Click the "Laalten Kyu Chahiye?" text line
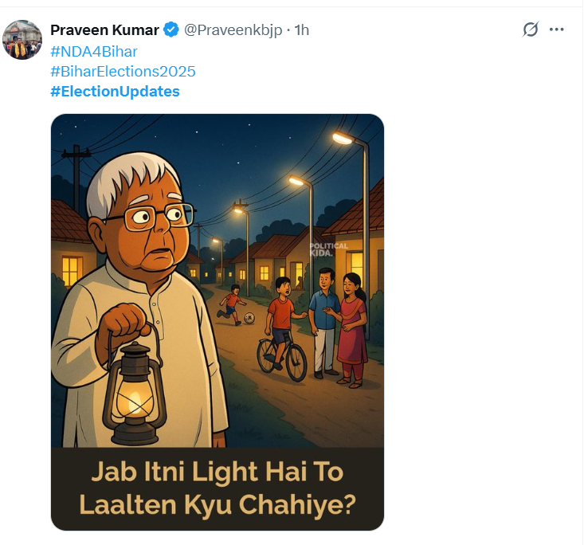The height and width of the screenshot is (545, 584). tap(218, 504)
